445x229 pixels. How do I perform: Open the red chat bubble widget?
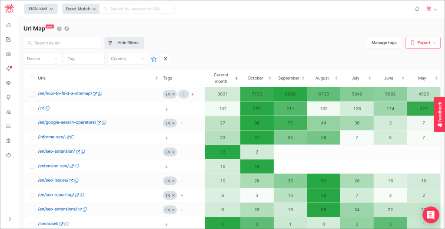point(431,215)
